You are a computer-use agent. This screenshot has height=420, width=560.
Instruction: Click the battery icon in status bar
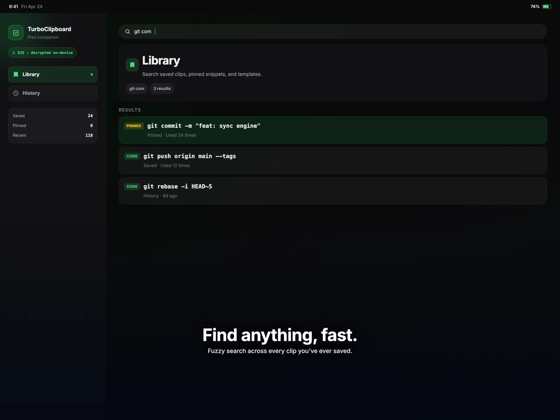pos(547,6)
